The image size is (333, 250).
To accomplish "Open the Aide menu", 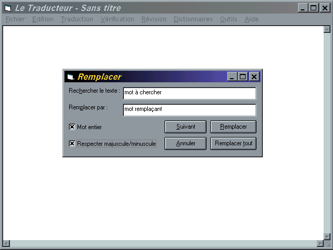I will tap(251, 19).
